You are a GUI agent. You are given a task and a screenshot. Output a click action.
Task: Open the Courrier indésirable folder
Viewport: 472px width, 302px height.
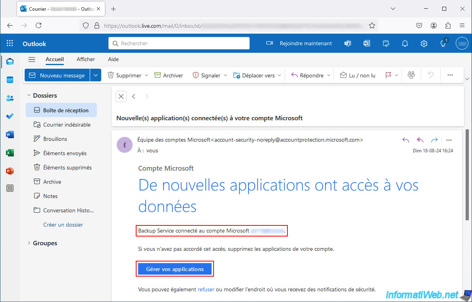pos(62,125)
